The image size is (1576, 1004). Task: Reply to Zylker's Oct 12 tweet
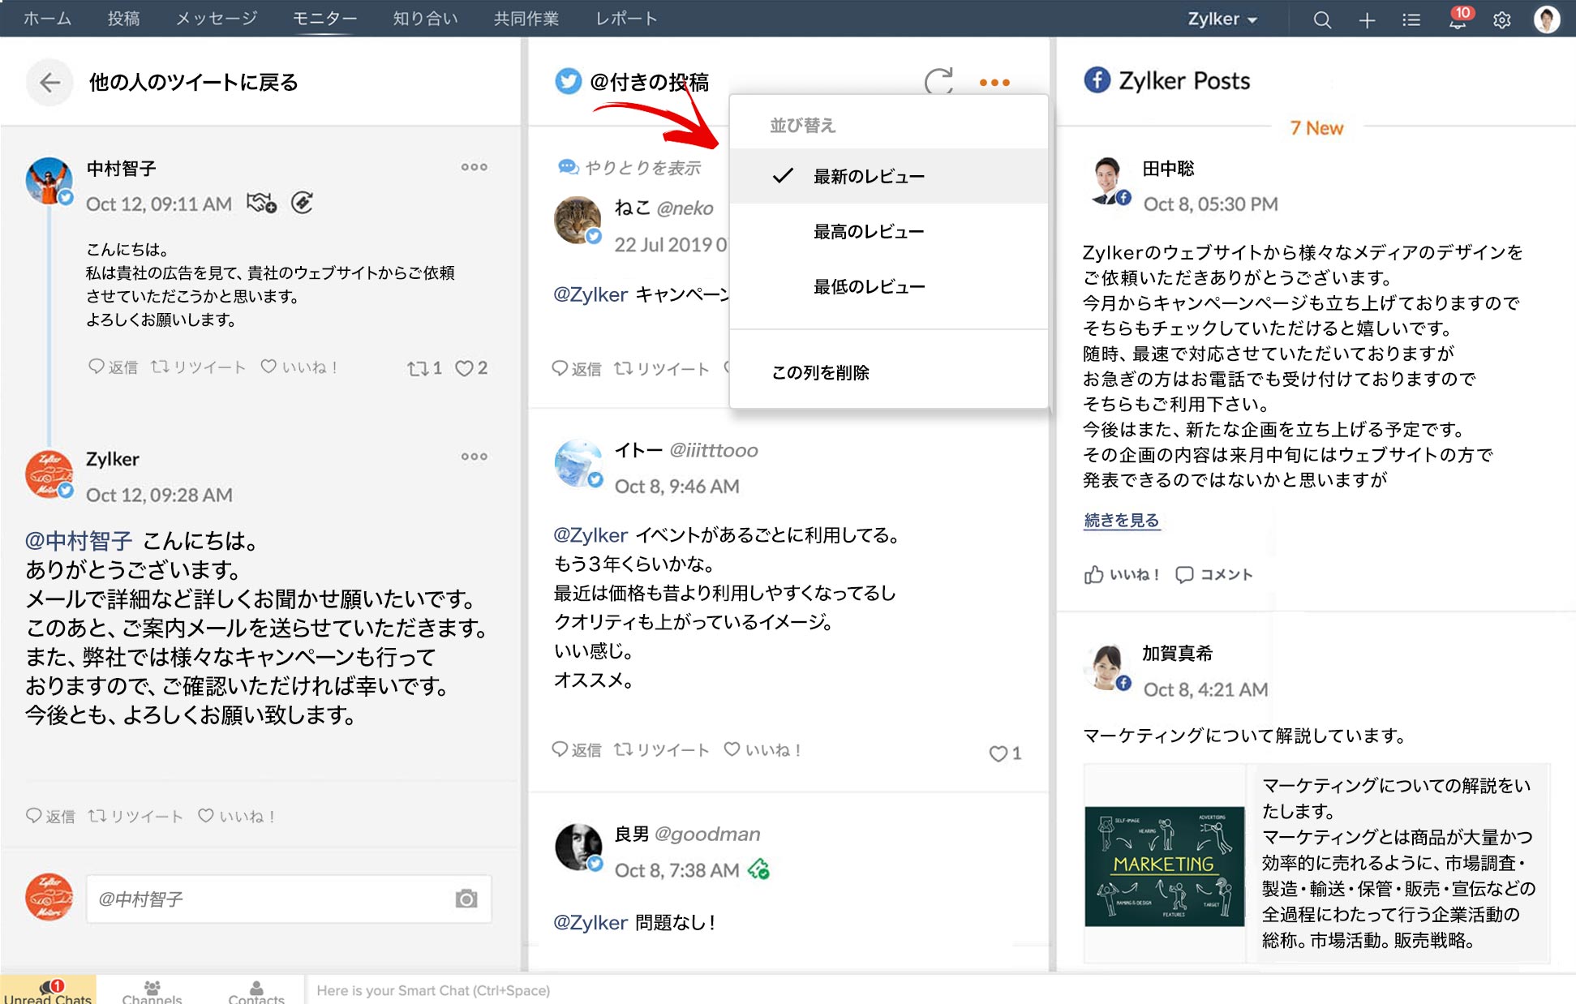point(50,816)
